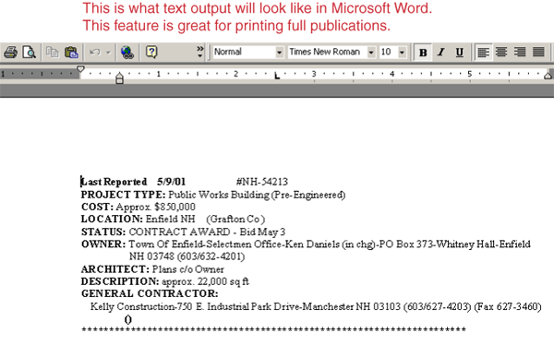Expand the Undo history dropdown arrow

tap(108, 53)
